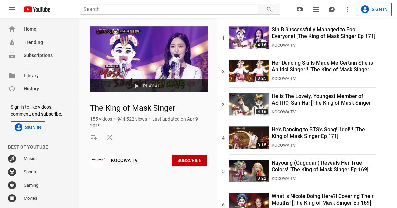Open Sports under Best of YouTube
Image resolution: width=397 pixels, height=208 pixels.
(40, 172)
